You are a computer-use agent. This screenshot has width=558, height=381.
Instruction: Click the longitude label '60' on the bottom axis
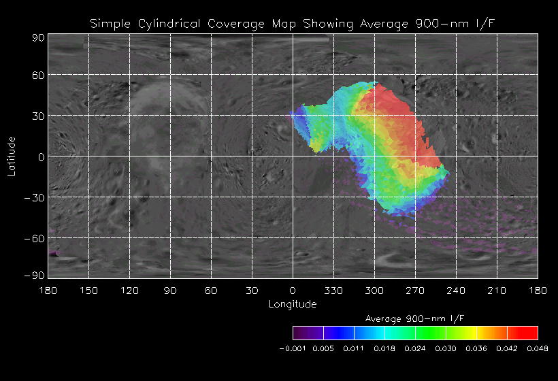pos(211,291)
